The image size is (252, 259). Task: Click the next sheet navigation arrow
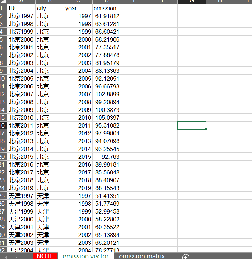click(16, 257)
